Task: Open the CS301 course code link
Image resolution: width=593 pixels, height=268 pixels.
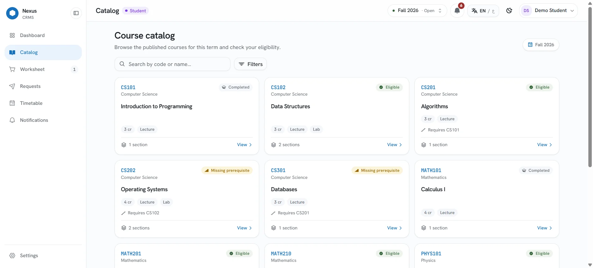Action: [x=278, y=170]
